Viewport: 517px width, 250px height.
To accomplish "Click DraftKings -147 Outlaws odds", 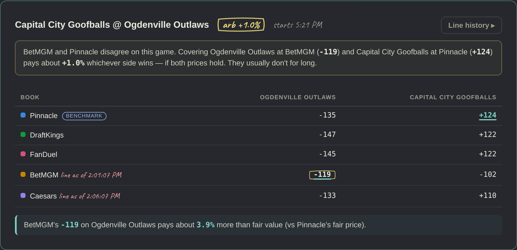I will [327, 135].
